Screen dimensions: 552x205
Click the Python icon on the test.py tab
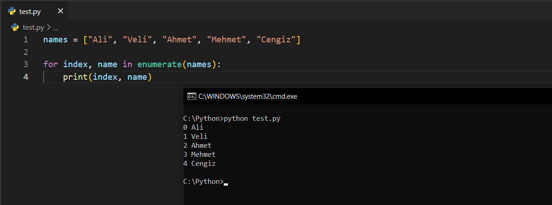click(12, 11)
